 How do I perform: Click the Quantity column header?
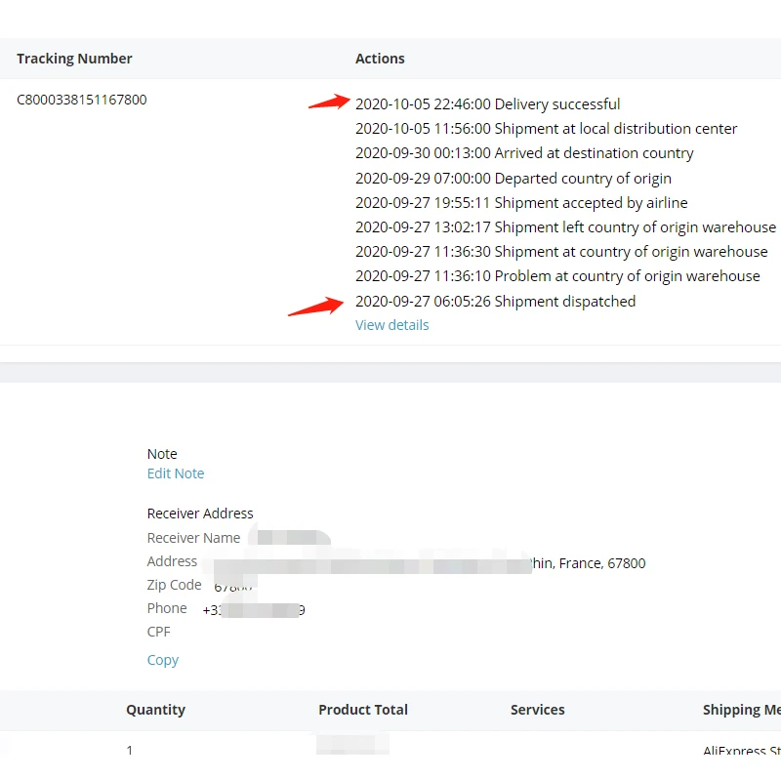(x=155, y=710)
